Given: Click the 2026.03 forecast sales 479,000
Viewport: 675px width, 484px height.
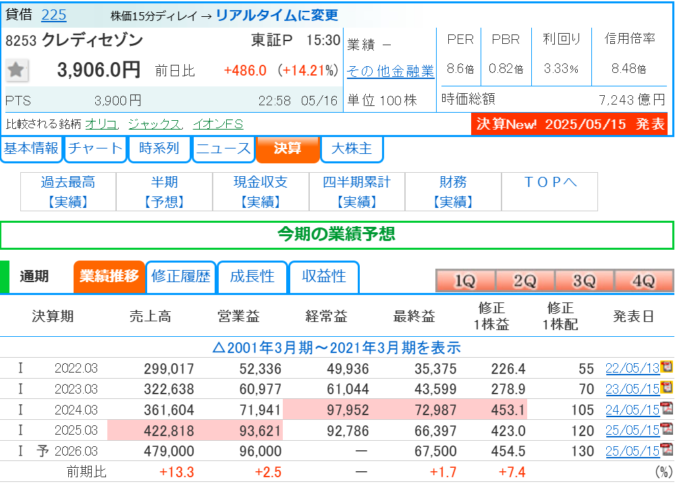Looking at the screenshot, I should tap(169, 452).
